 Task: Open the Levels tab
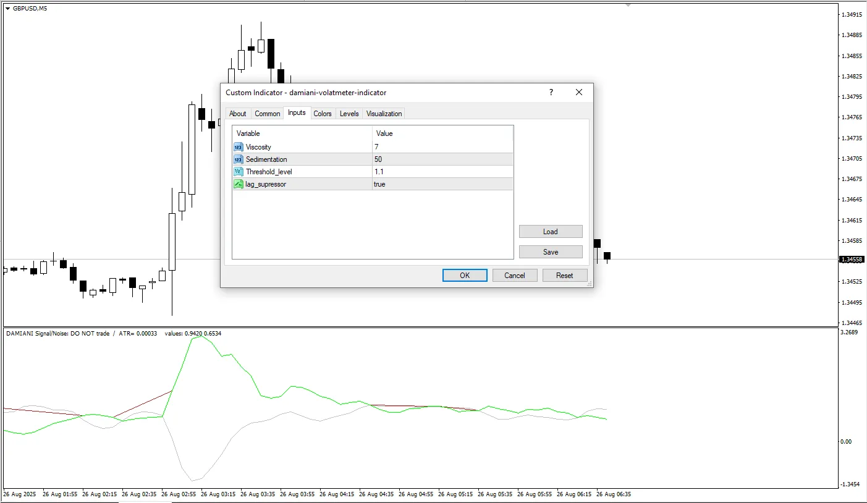[x=349, y=114]
